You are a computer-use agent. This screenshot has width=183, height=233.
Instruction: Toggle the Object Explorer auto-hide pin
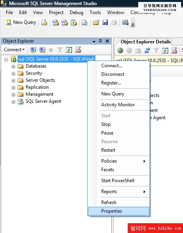(x=100, y=41)
